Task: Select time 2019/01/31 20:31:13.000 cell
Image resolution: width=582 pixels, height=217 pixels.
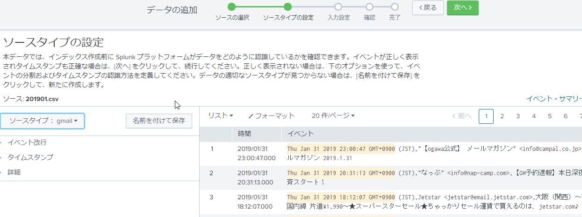Action: [256, 177]
